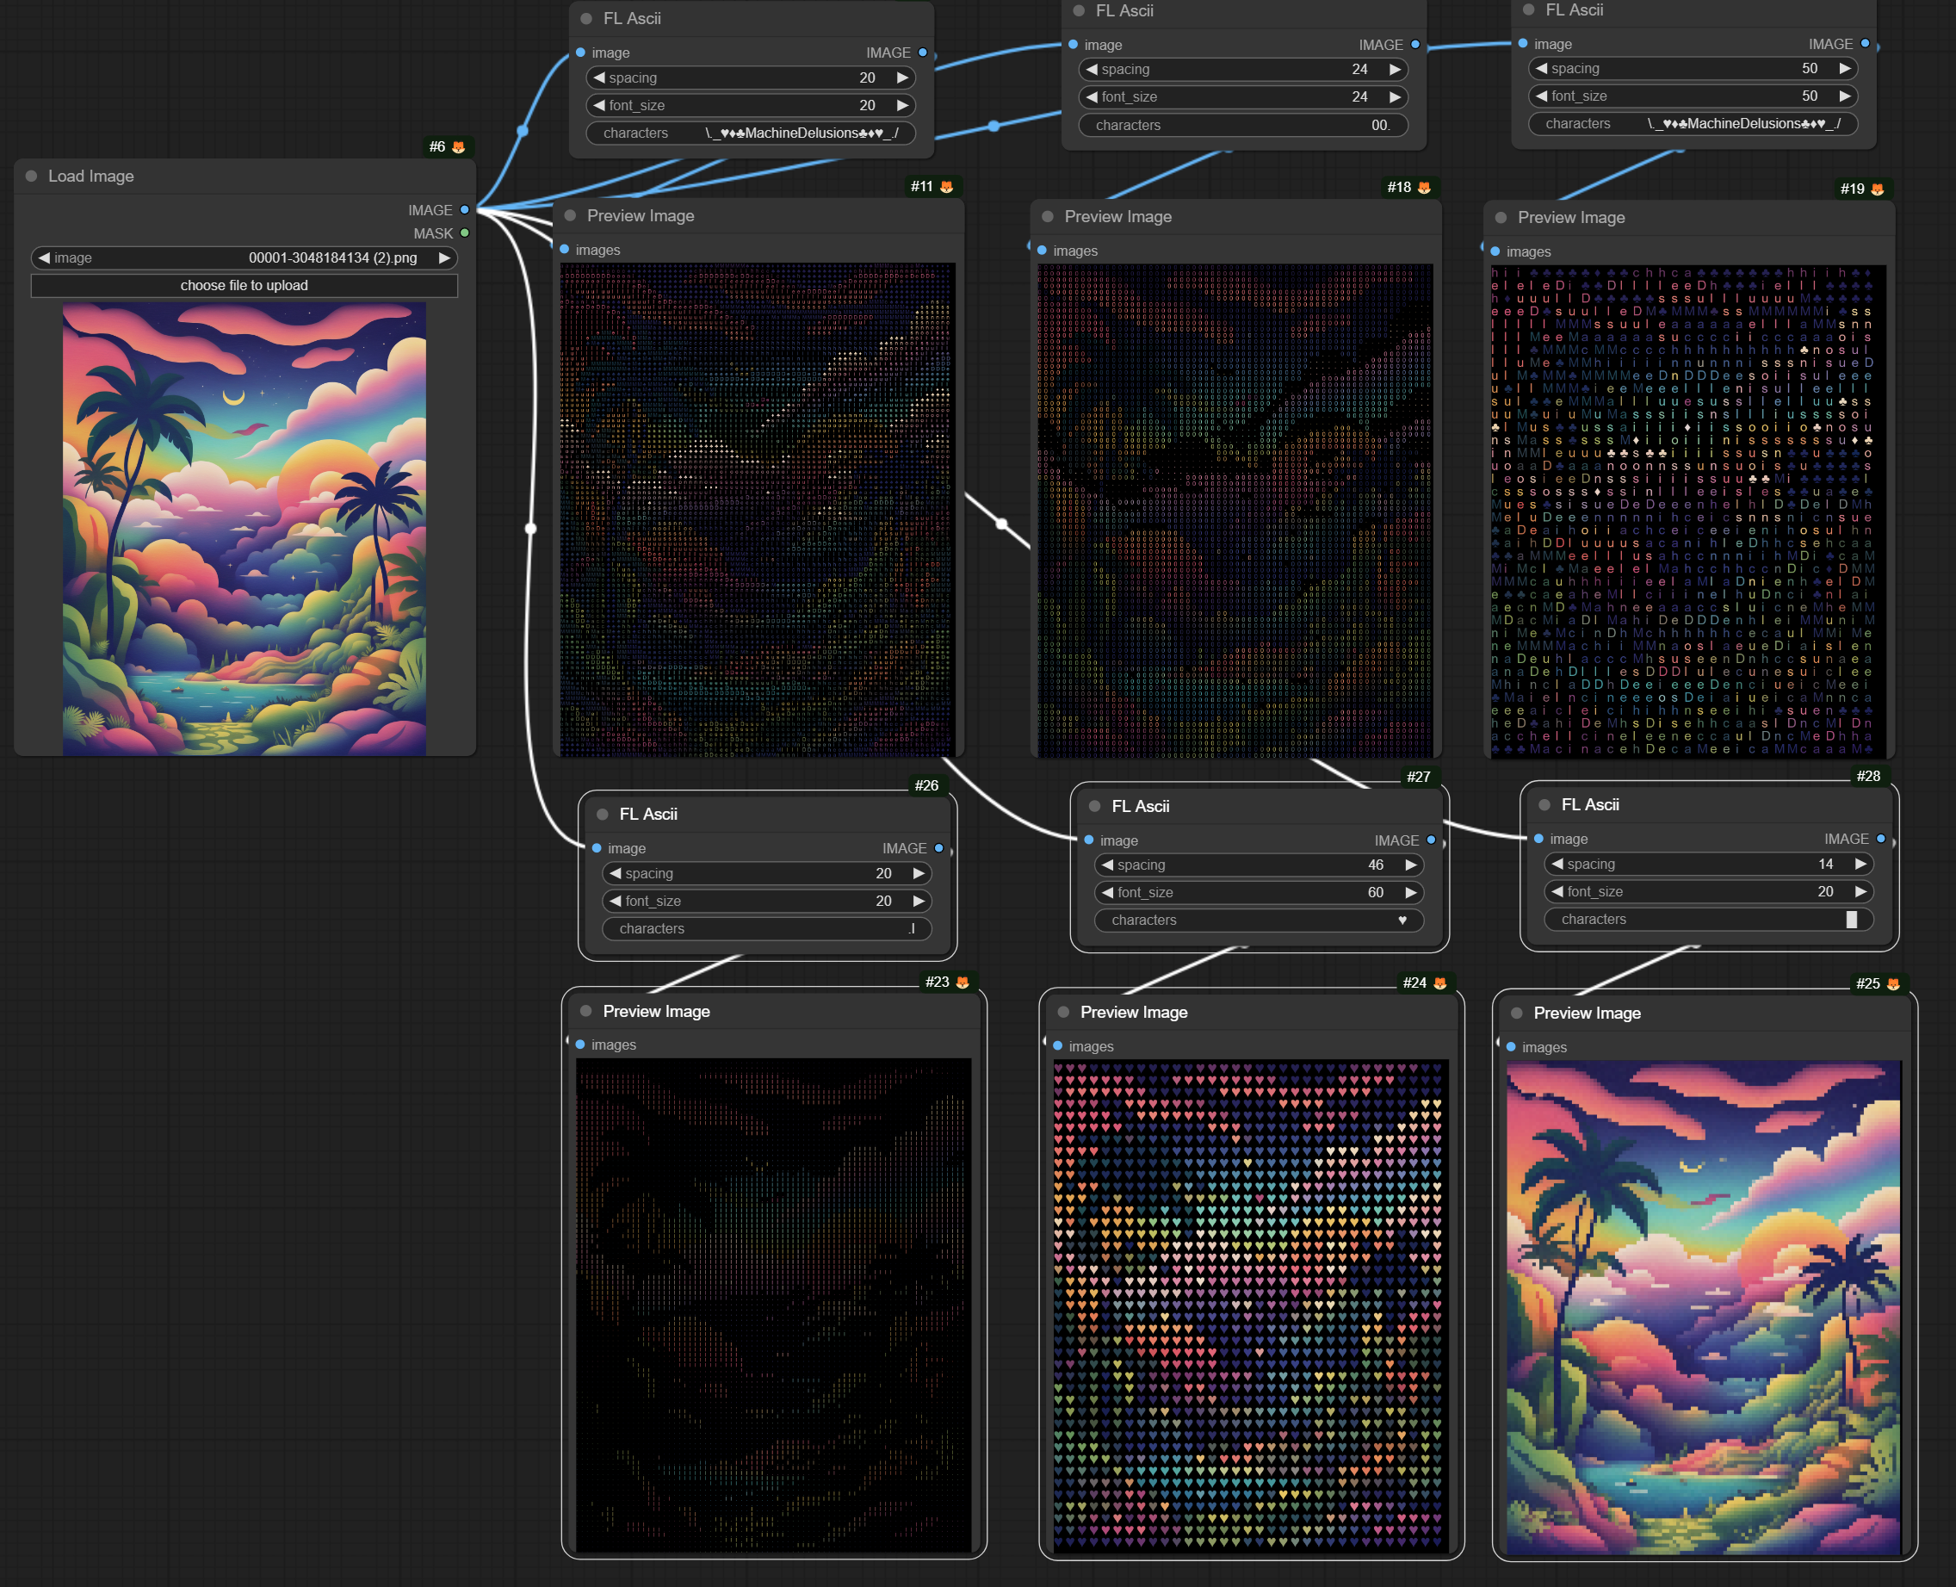Viewport: 1956px width, 1587px height.
Task: Click the fox badge icon on node #18
Action: click(1424, 188)
